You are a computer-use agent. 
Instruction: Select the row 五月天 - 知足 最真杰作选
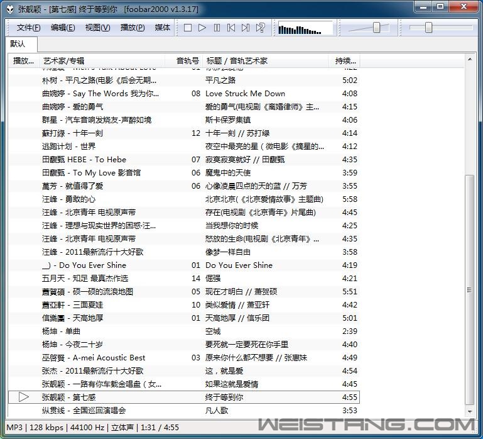184,279
